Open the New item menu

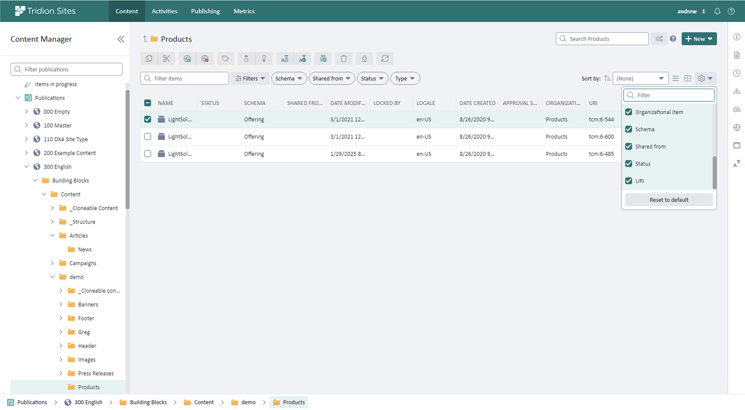tap(699, 38)
